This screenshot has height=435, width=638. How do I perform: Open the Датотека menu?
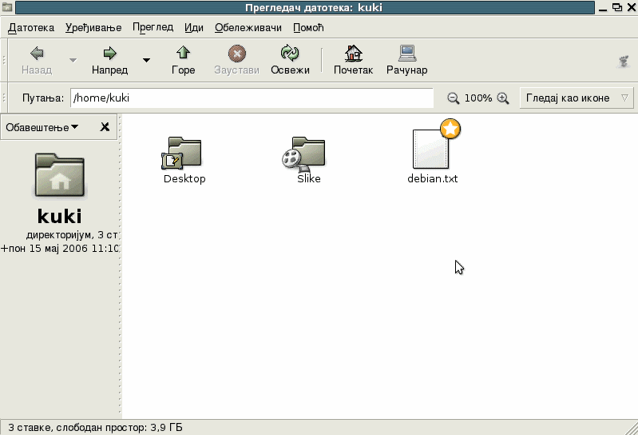pos(31,28)
